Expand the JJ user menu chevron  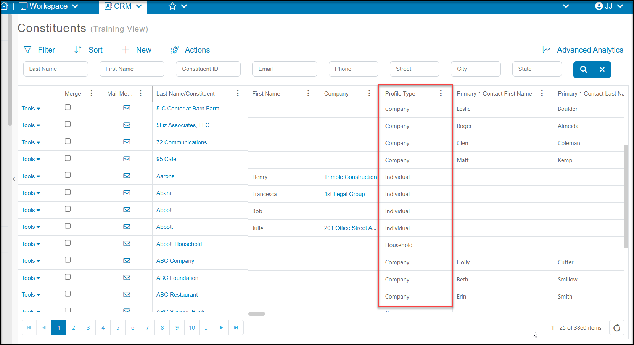point(620,6)
